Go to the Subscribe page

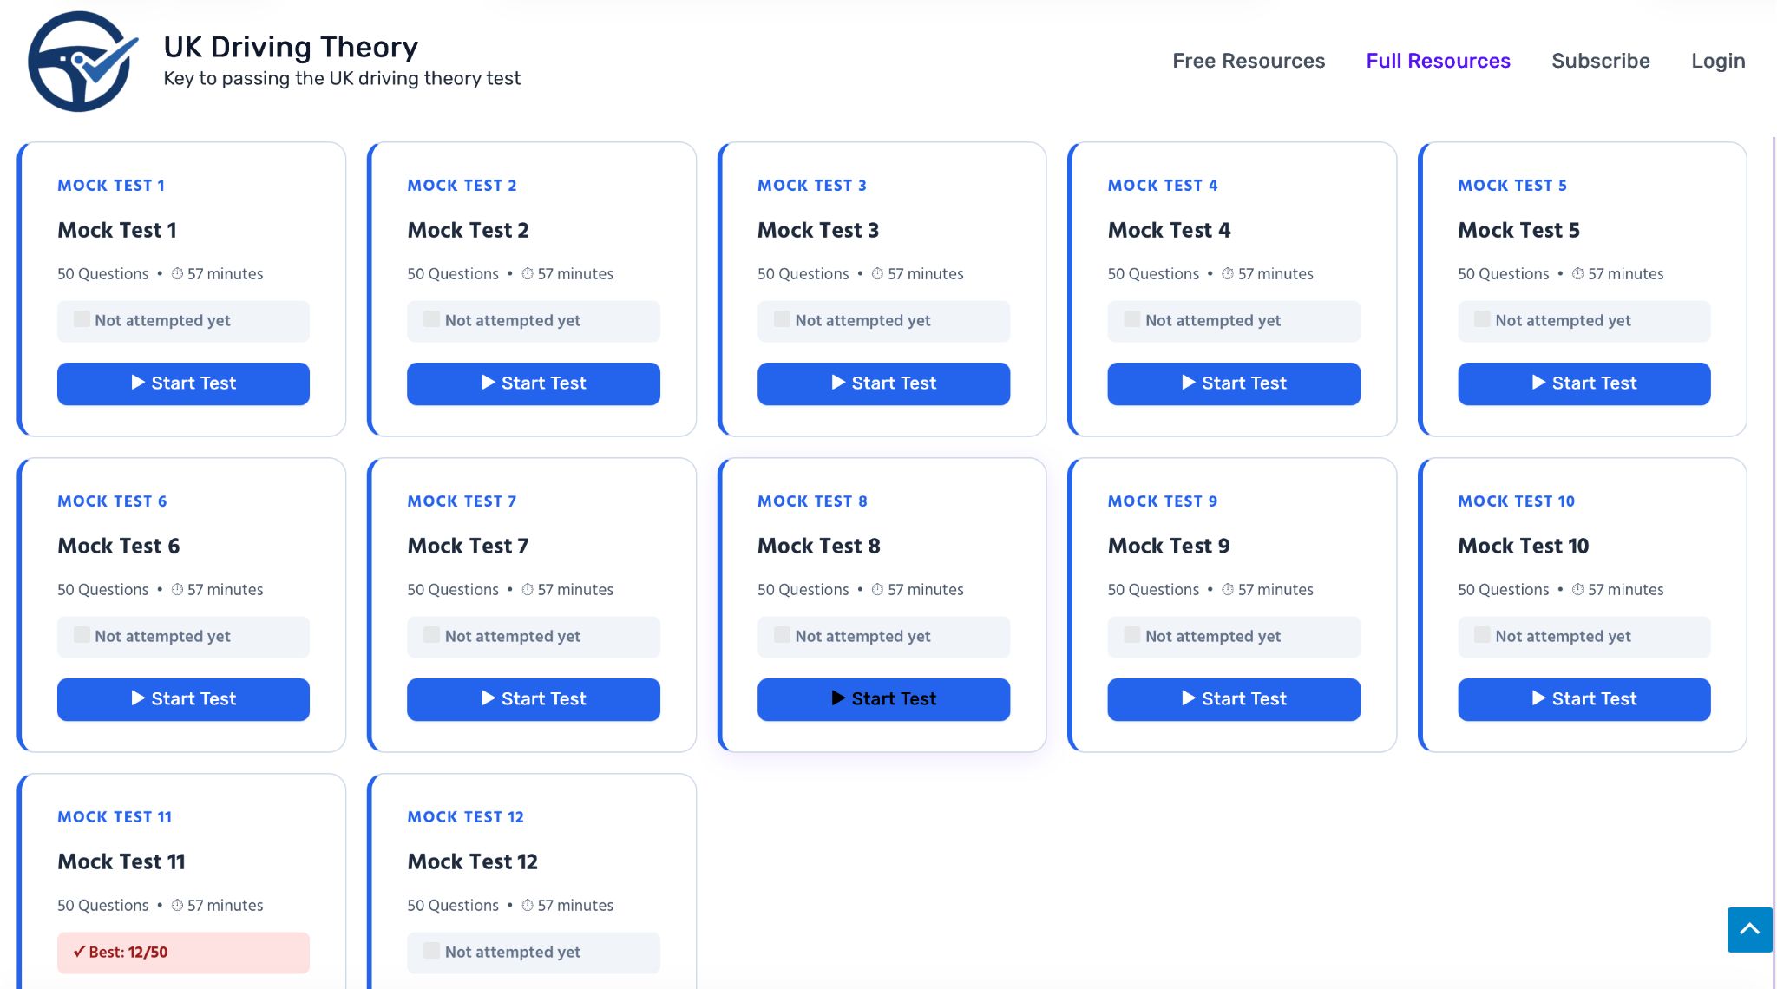(x=1600, y=61)
